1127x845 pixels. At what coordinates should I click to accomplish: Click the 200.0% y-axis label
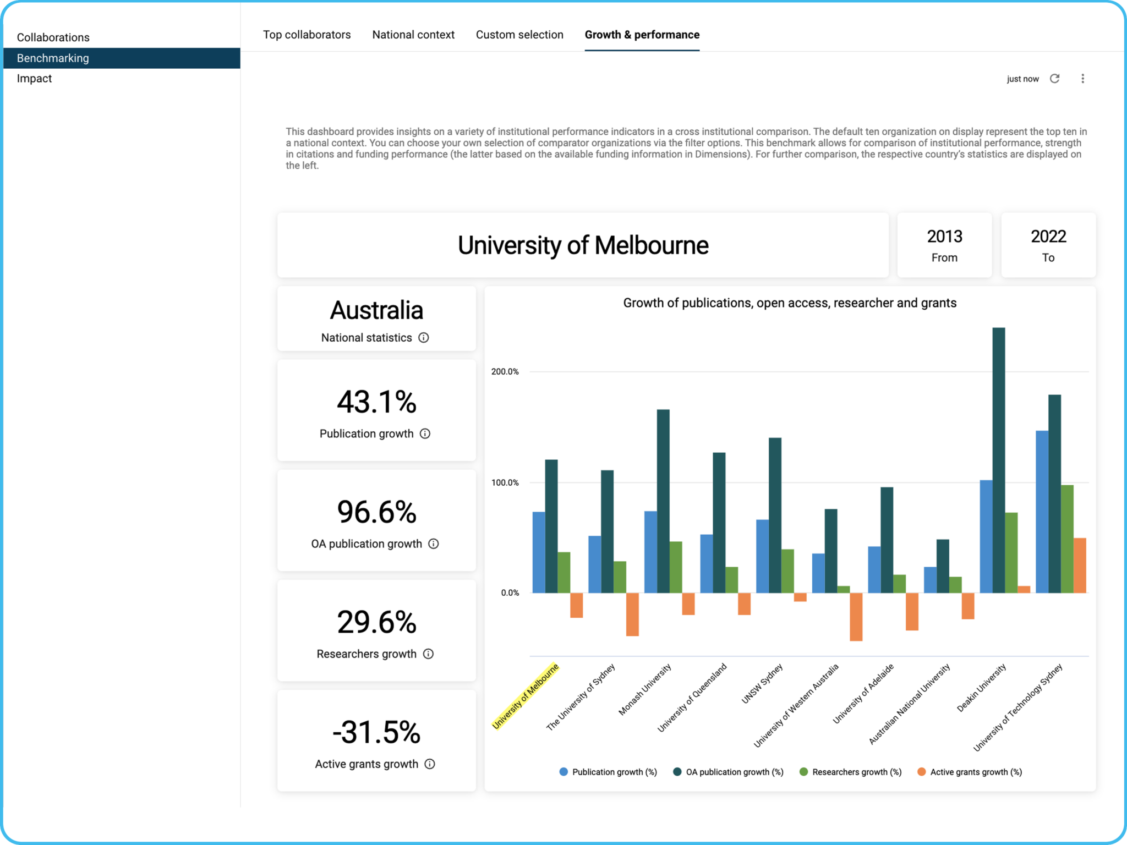pos(505,372)
